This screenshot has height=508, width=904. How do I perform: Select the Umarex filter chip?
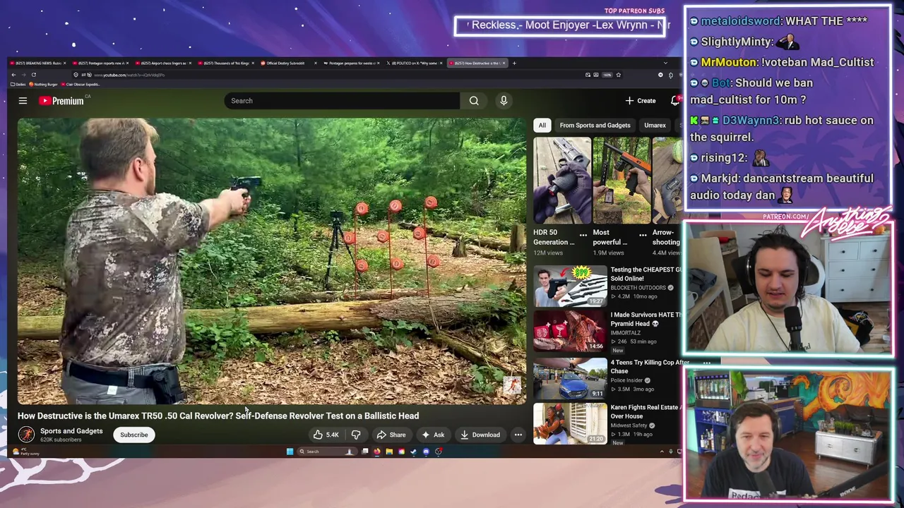655,126
